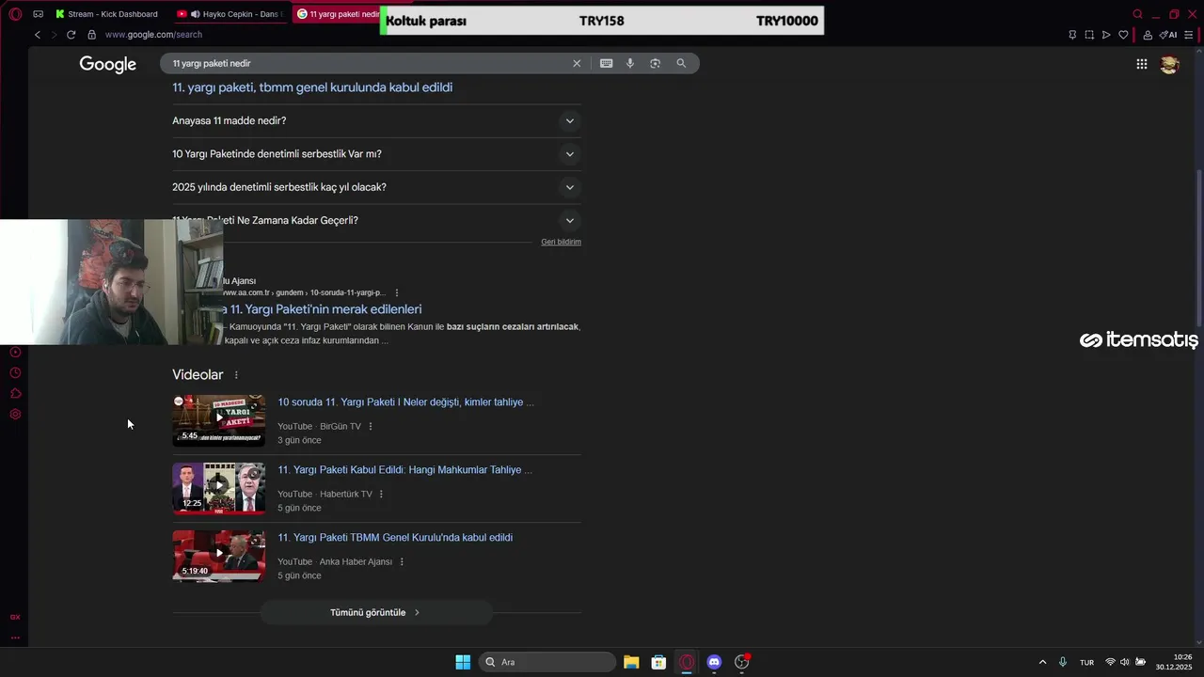The image size is (1204, 677).
Task: Open more options for Videolar section
Action: pos(236,375)
